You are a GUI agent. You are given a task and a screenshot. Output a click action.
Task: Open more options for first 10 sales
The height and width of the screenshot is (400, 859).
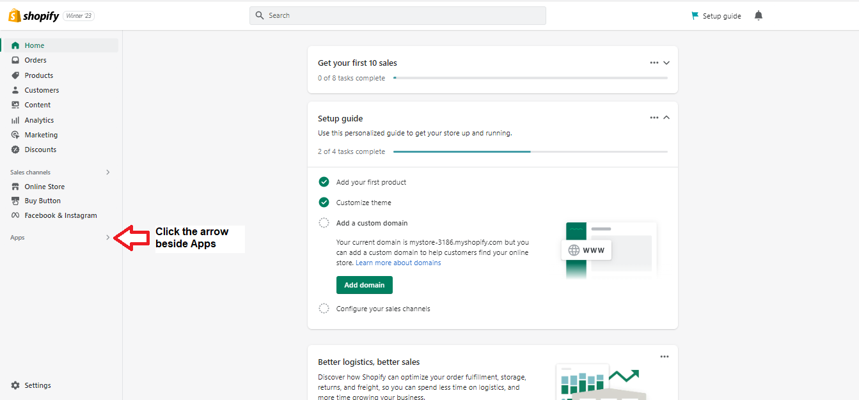(x=654, y=63)
